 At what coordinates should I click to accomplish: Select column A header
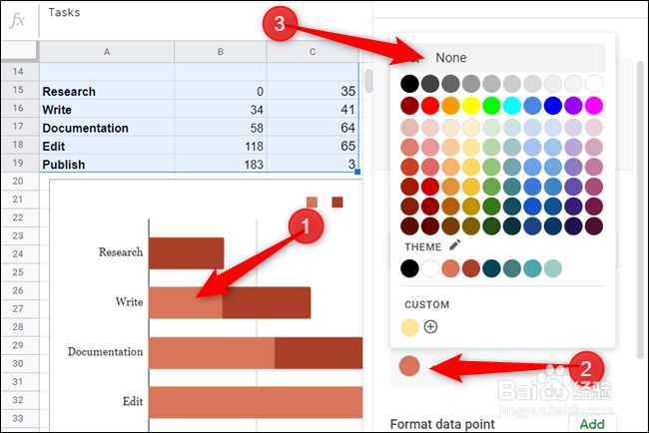tap(107, 52)
